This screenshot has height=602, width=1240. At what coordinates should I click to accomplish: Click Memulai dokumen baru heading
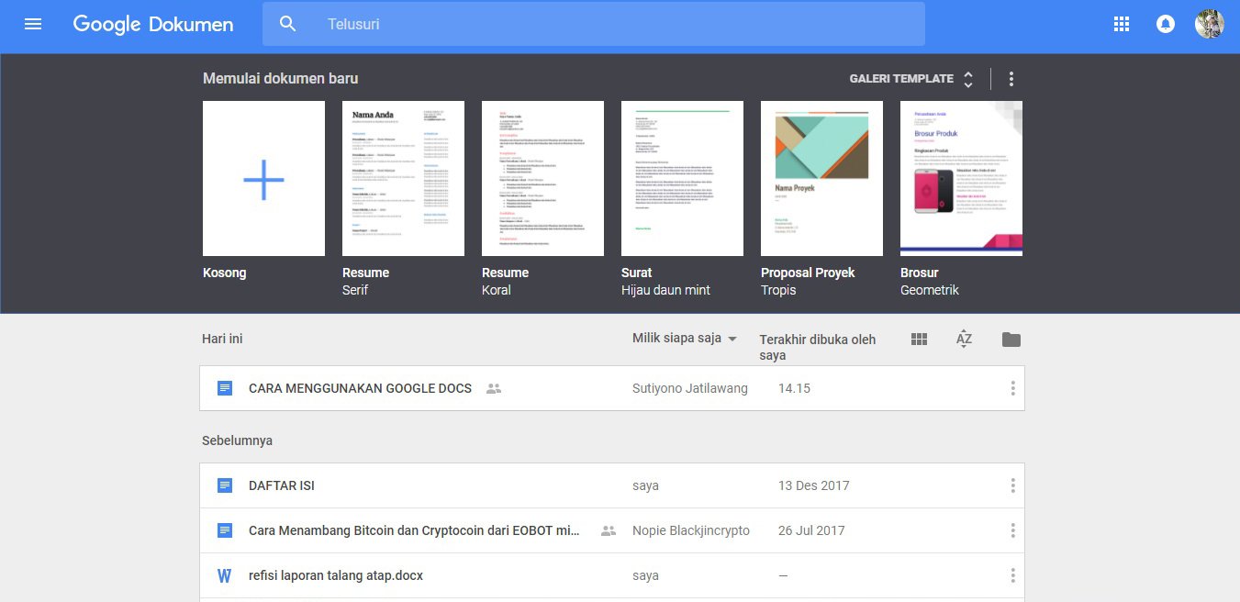(280, 79)
